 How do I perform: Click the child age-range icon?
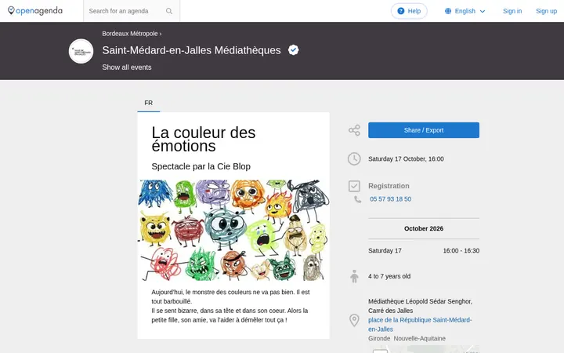click(x=354, y=276)
